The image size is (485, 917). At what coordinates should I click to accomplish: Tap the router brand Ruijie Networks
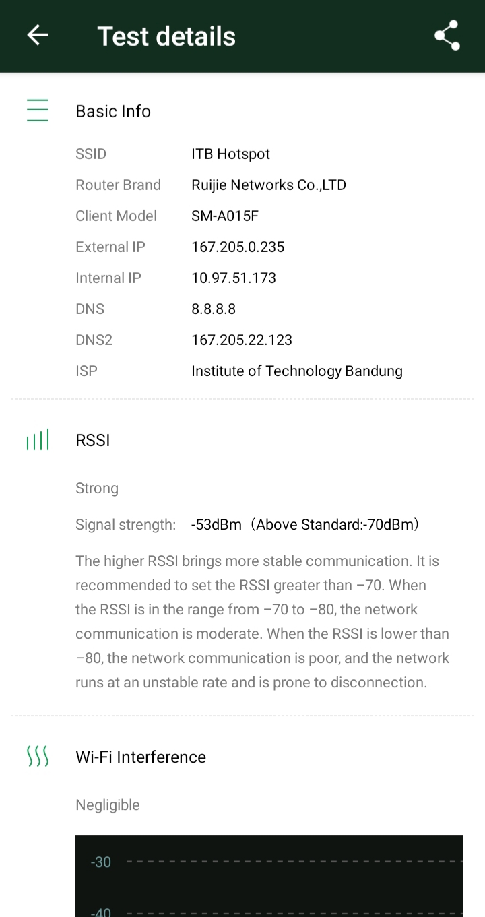point(268,185)
